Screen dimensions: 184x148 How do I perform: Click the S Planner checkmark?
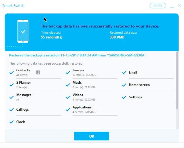coord(12,85)
